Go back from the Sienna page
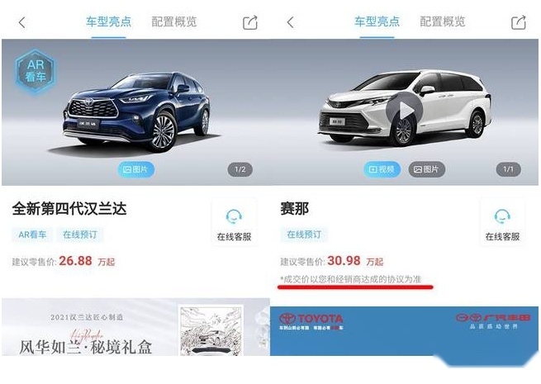Image resolution: width=541 pixels, height=384 pixels. click(291, 23)
